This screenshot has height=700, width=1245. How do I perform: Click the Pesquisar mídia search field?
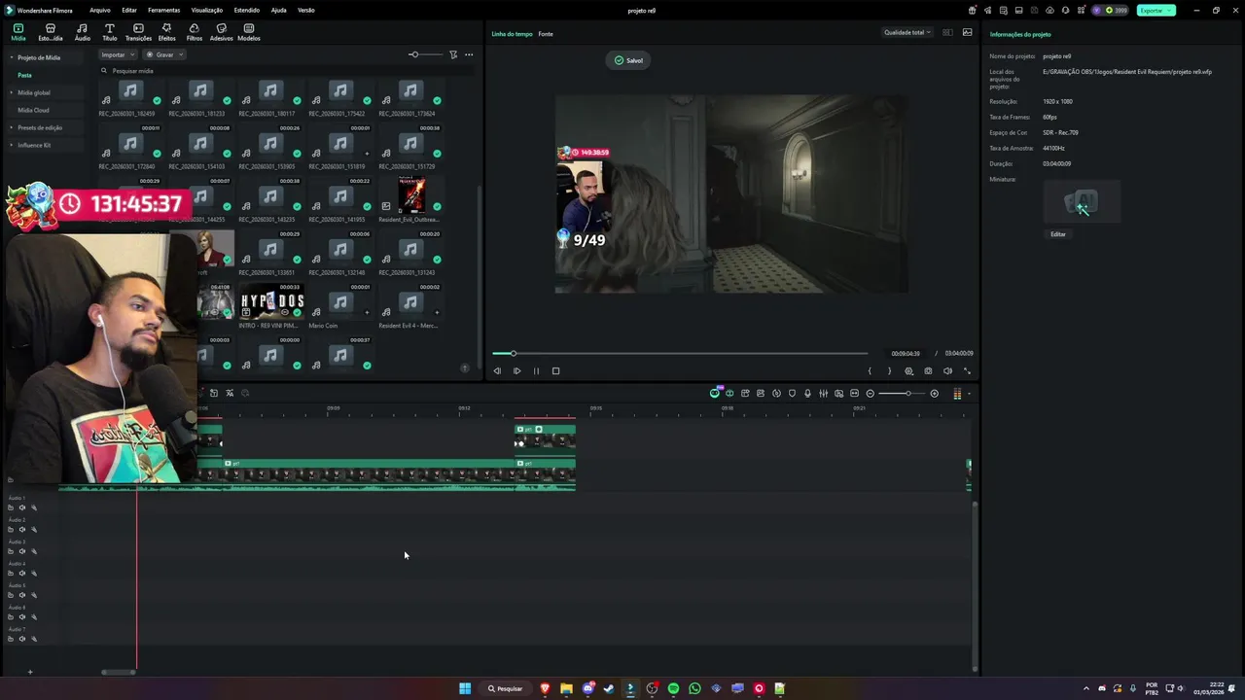point(287,71)
